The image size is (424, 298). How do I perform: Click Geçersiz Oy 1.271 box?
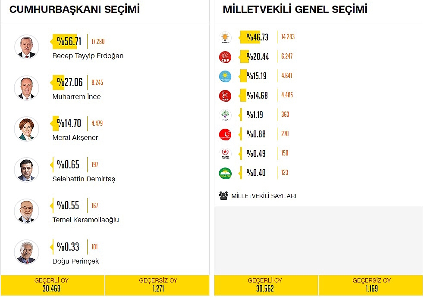click(x=157, y=285)
